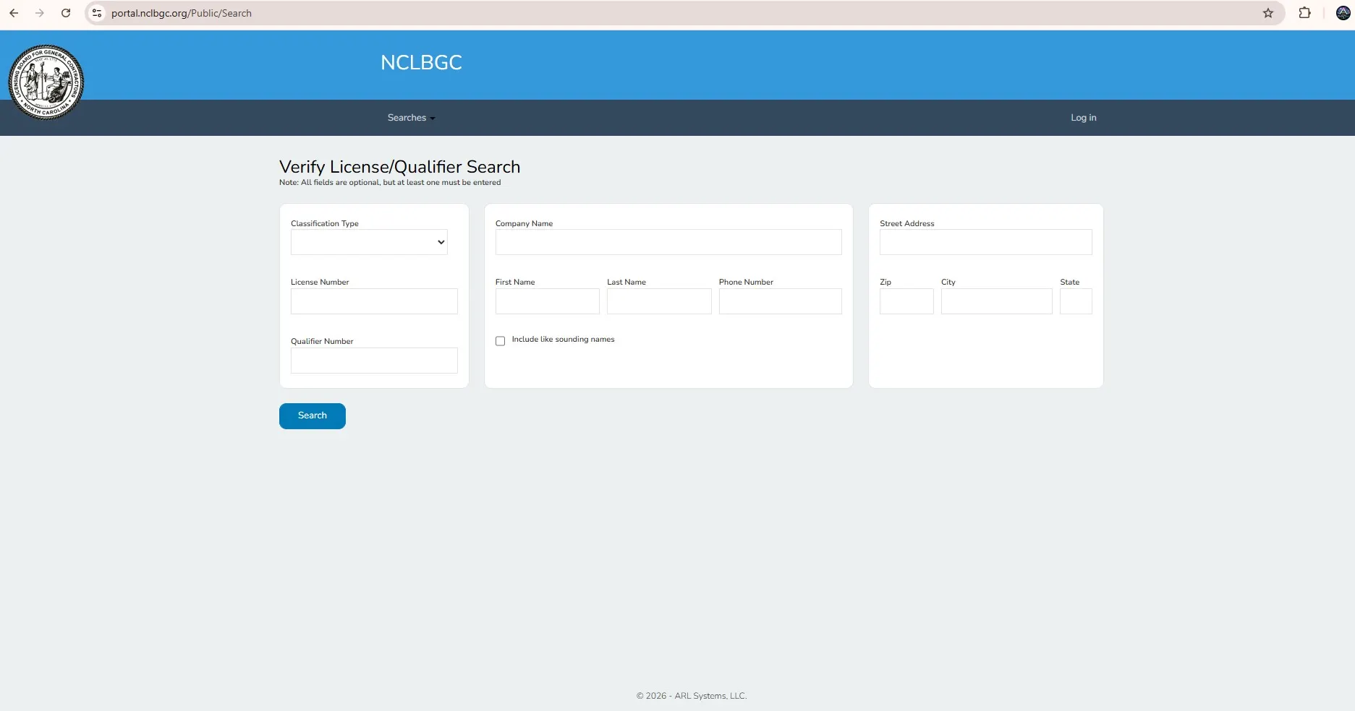
Task: Click the NCLBGC site title
Action: [x=421, y=63]
